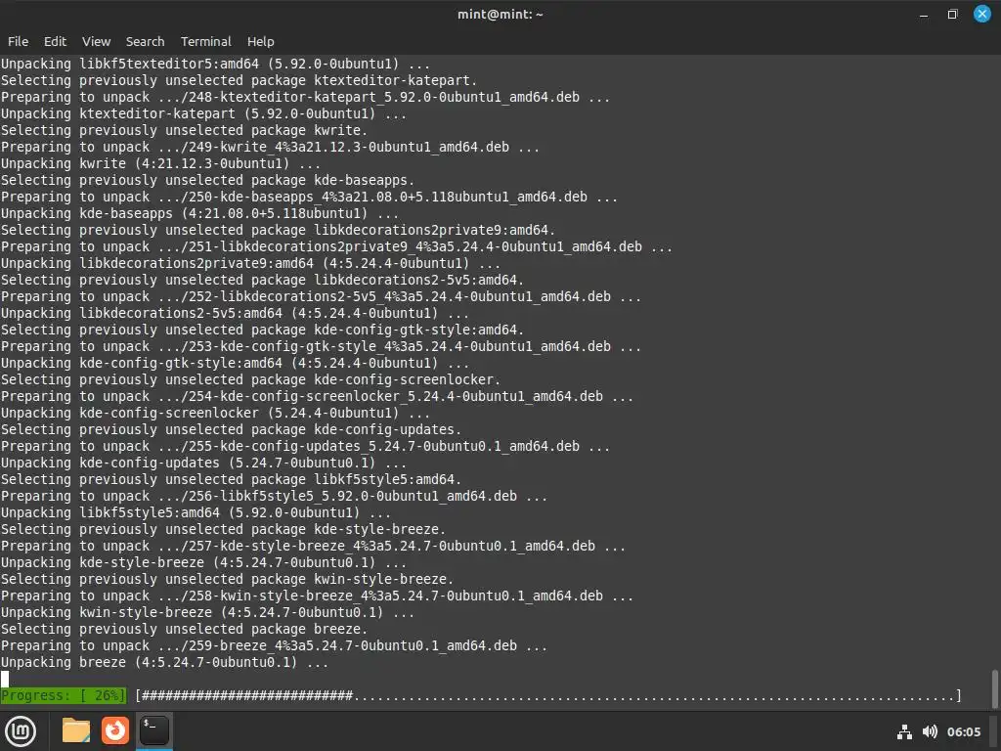Click line 'Unpacking kde-baseapps (4:21.08.0+5.118ubuntu1)'
The height and width of the screenshot is (751, 1001).
[x=199, y=213]
